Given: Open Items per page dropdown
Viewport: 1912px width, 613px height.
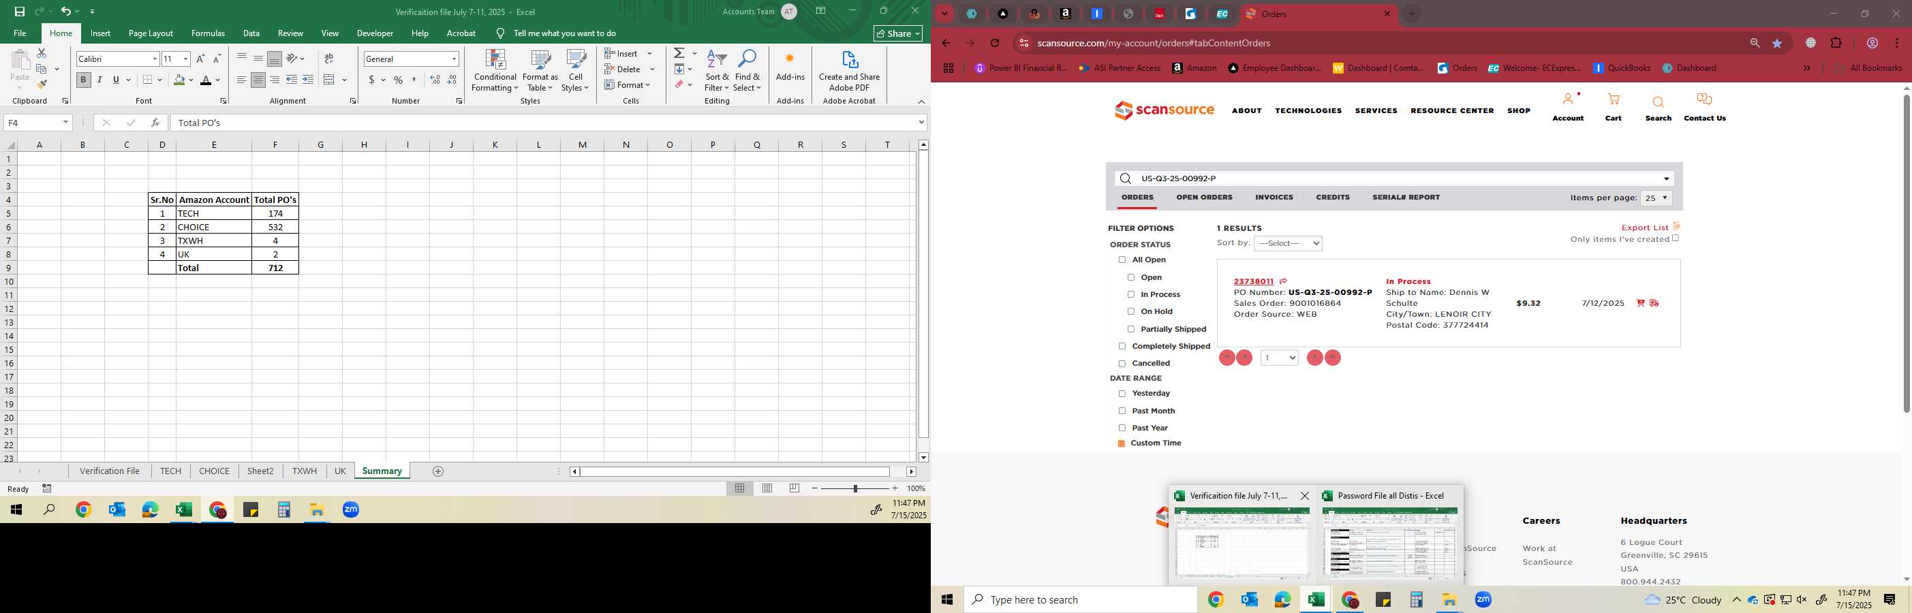Looking at the screenshot, I should pyautogui.click(x=1656, y=198).
